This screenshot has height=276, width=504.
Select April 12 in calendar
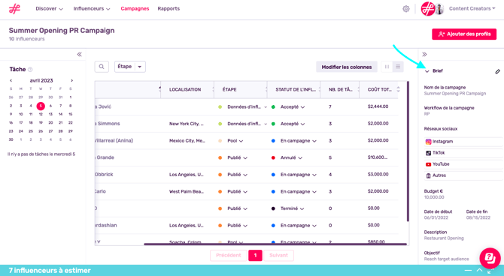click(x=41, y=114)
